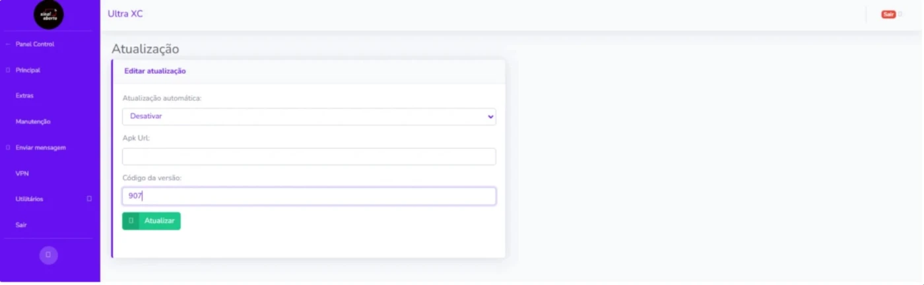Click the round sidebar collapse button

[48, 255]
